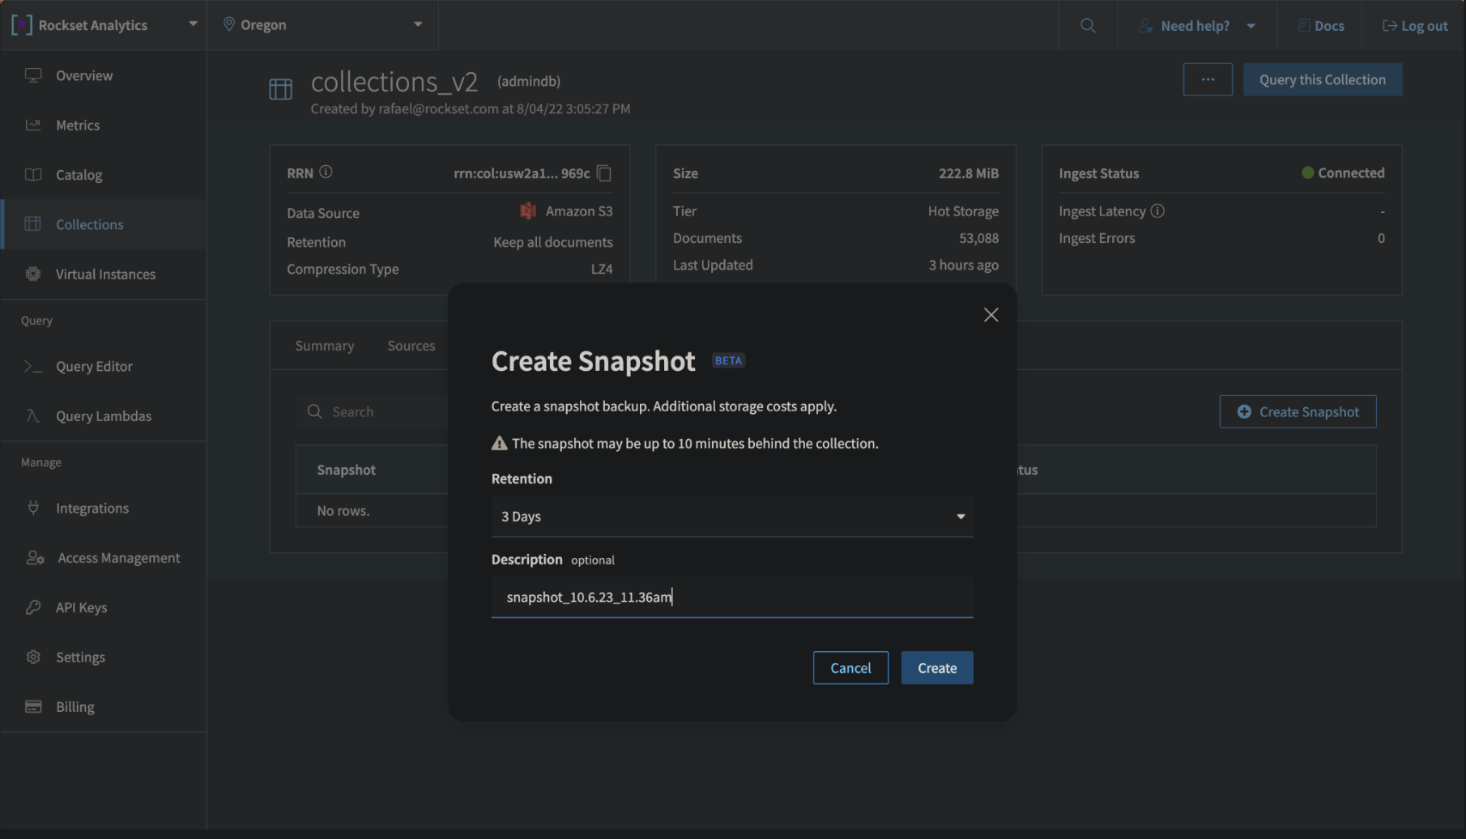Click the snapshots Search field
Screen dimensions: 1466x839
373,411
